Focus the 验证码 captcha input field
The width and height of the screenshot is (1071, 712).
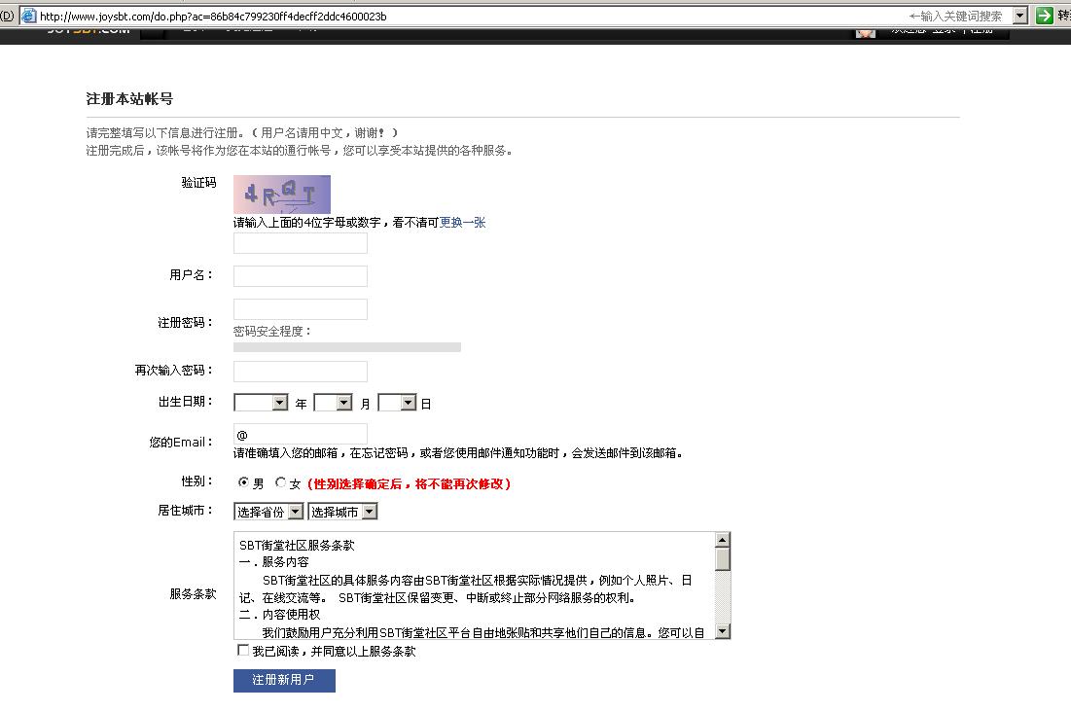pyautogui.click(x=300, y=242)
